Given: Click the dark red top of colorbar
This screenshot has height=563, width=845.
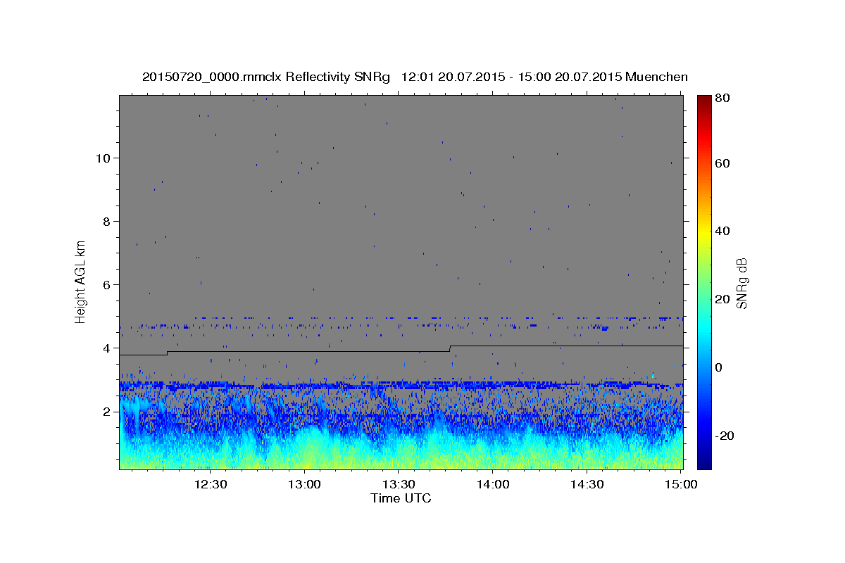Looking at the screenshot, I should click(704, 100).
